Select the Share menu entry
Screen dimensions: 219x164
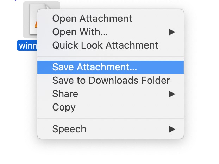[65, 94]
